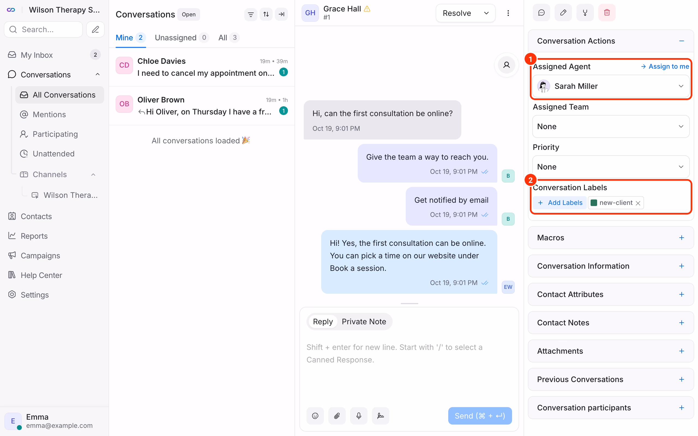
Task: Open the Assigned Team dropdown
Action: pos(610,126)
